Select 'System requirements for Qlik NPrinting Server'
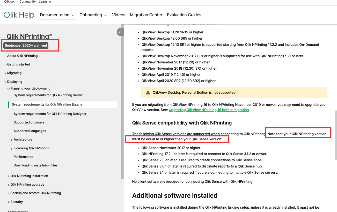This screenshot has height=212, width=337. click(48, 95)
